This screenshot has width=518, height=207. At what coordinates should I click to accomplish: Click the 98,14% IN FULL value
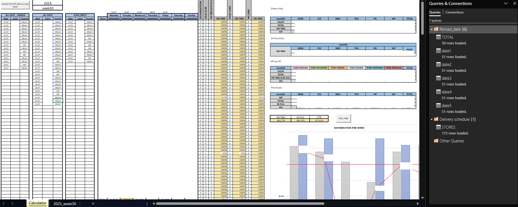tap(301, 120)
